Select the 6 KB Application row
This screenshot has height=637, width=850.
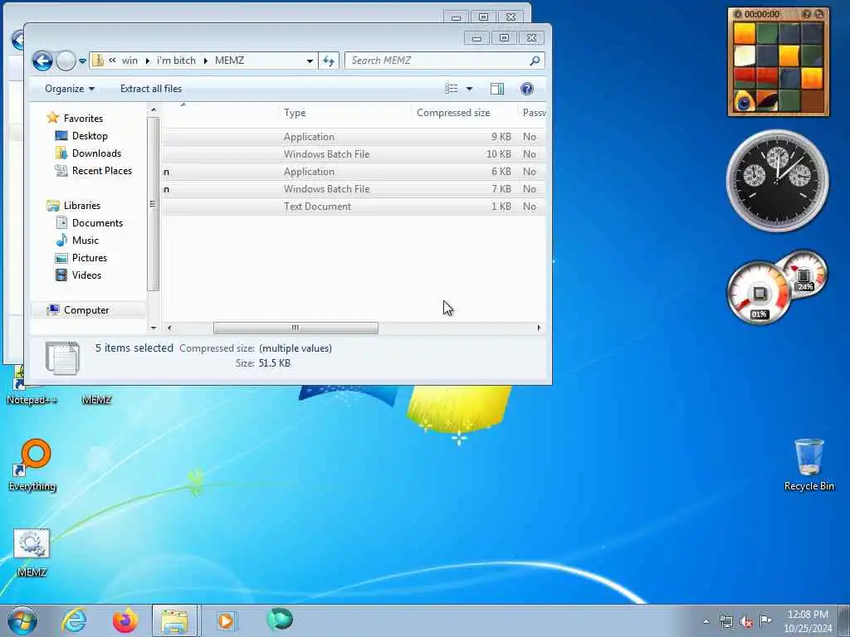click(x=354, y=172)
